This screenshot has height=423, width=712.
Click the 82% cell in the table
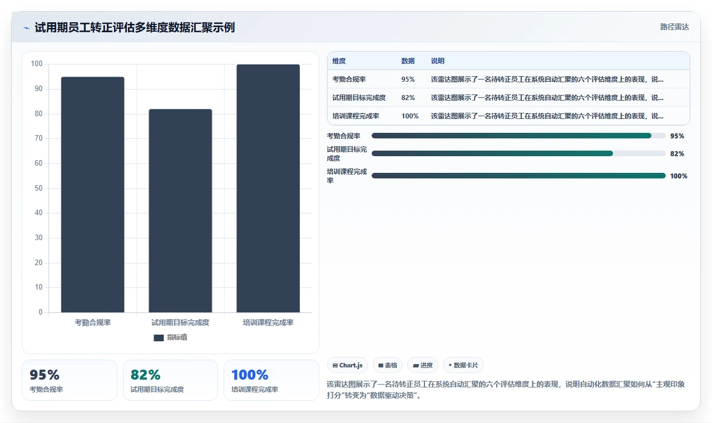(408, 98)
